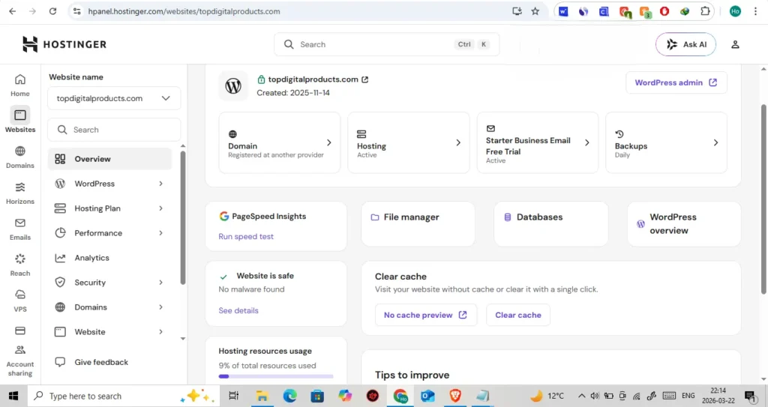
Task: Open Outlook from the taskbar
Action: [x=427, y=396]
